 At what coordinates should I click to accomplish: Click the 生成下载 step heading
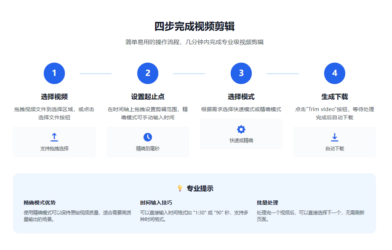335,97
